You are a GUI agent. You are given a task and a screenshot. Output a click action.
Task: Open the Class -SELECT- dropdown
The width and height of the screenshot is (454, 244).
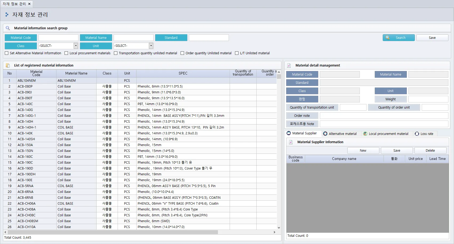click(76, 46)
